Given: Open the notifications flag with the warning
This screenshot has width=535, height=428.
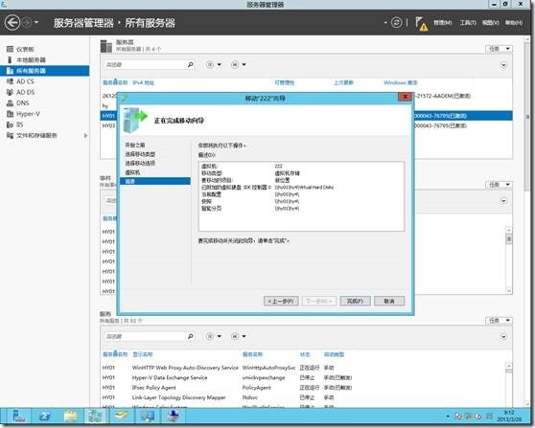Looking at the screenshot, I should click(x=421, y=24).
